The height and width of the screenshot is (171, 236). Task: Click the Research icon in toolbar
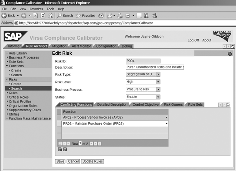tap(146, 15)
